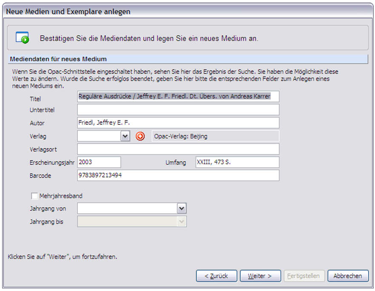Click the Mehrjahresband label text
The image size is (375, 291).
[61, 196]
